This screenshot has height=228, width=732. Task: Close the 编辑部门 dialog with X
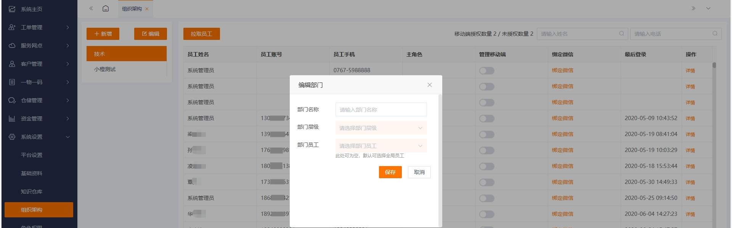pyautogui.click(x=430, y=85)
